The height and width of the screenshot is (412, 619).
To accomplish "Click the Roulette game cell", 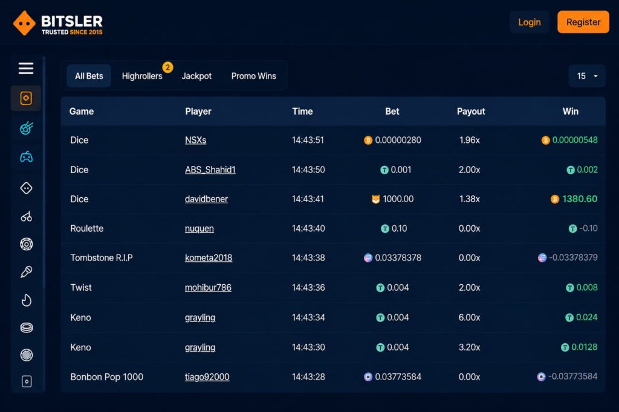I will [87, 229].
